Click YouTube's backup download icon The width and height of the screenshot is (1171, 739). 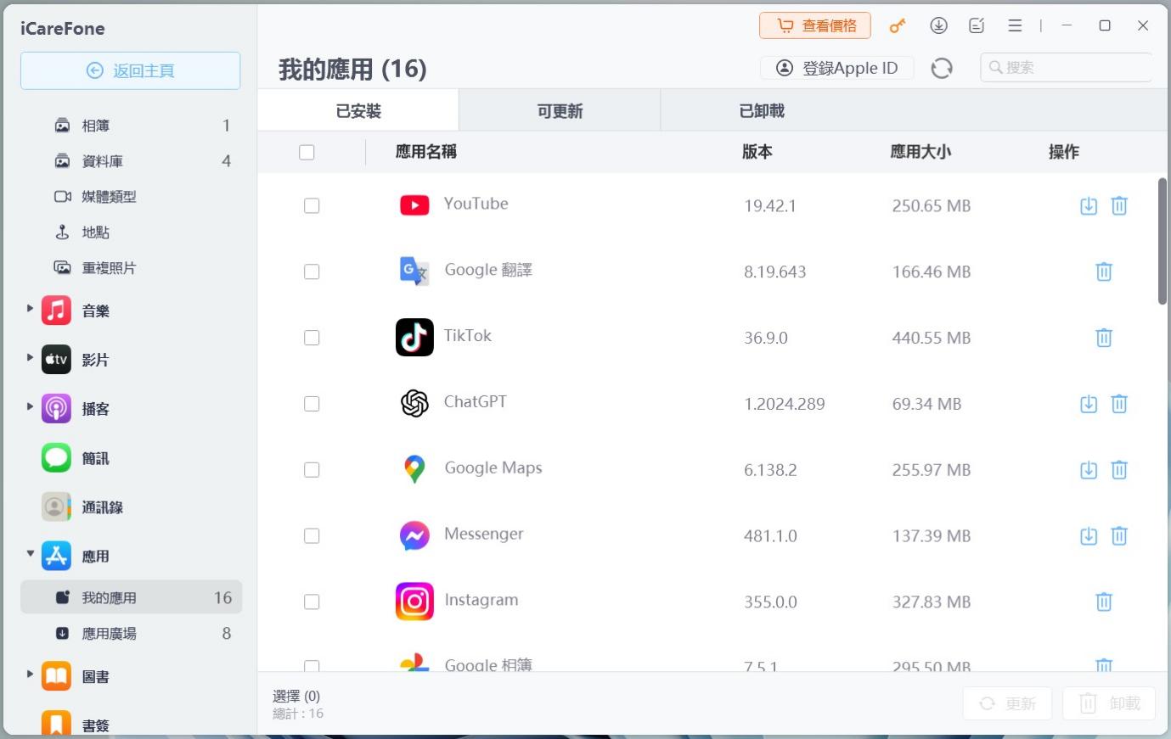[x=1089, y=205]
